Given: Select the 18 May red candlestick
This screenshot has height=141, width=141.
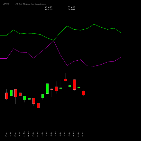Looking at the screenshot, I should (65, 80).
